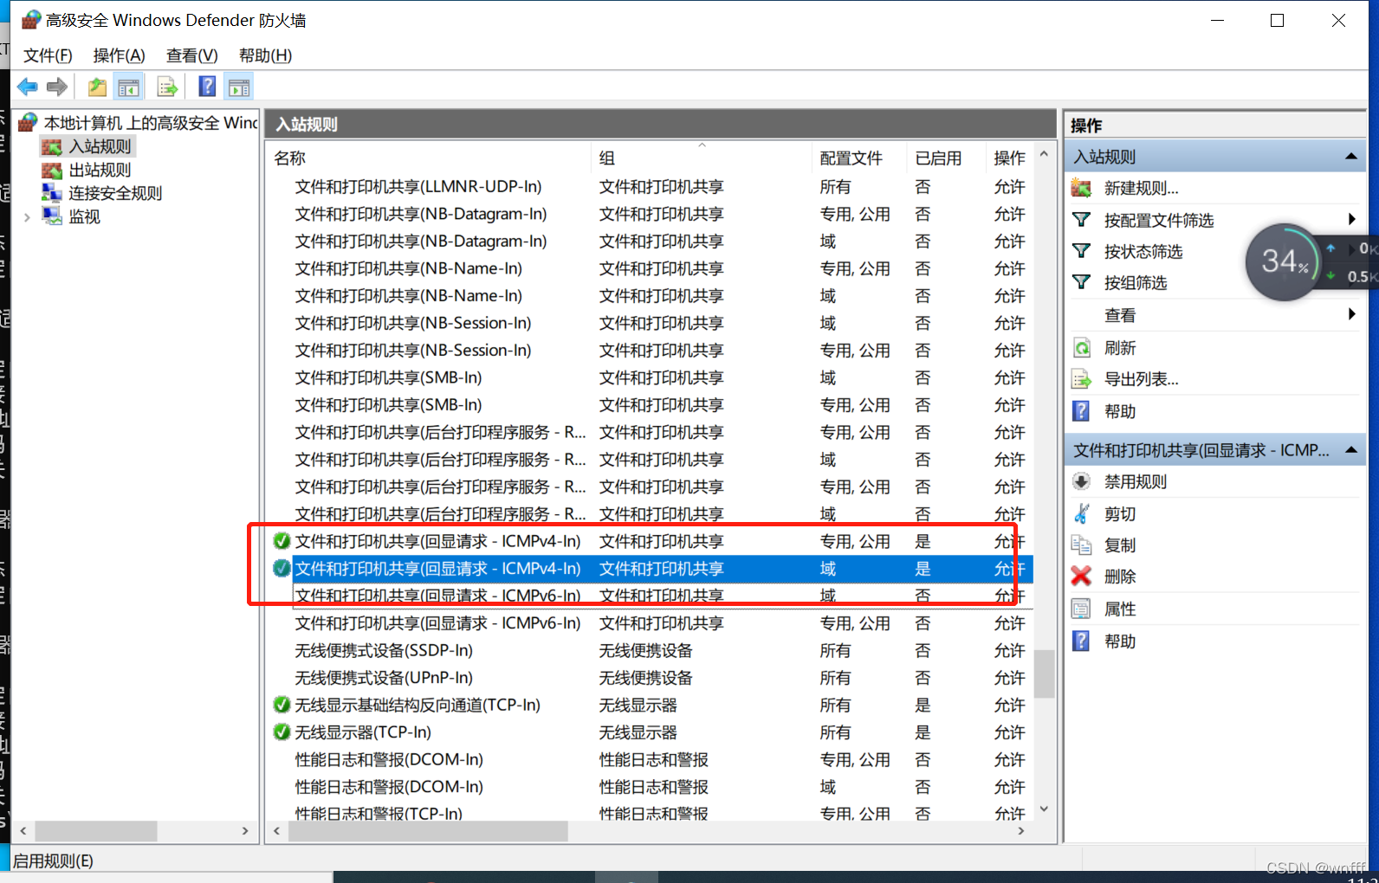Image resolution: width=1379 pixels, height=883 pixels.
Task: Toggle the console tree toolbar icon
Action: point(128,87)
